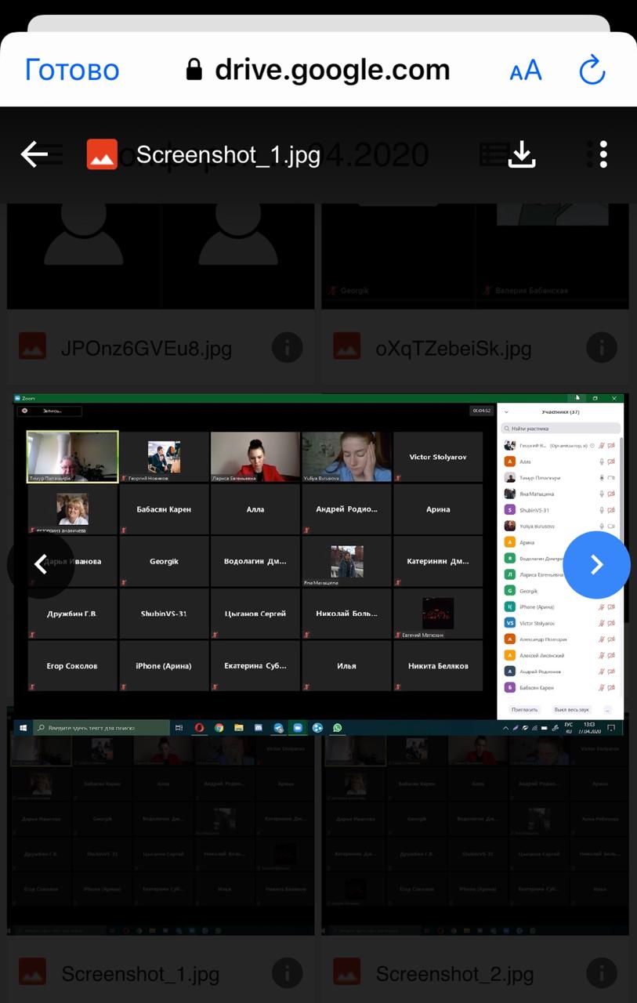Tap the Screenshot_1.jpg title in preview header
The image size is (637, 1003).
click(x=228, y=154)
